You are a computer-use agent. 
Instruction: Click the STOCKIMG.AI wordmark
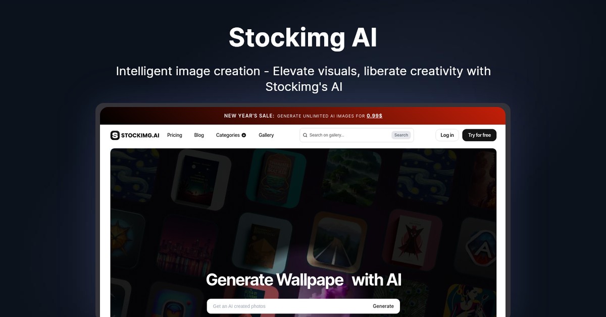click(140, 135)
